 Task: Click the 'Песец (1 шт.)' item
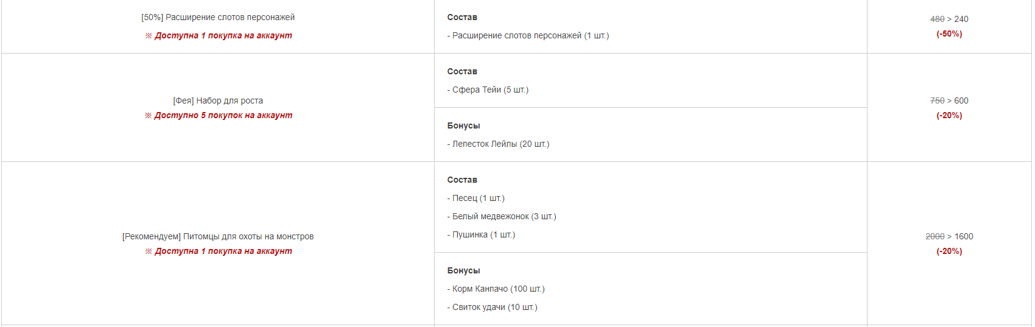tap(475, 198)
